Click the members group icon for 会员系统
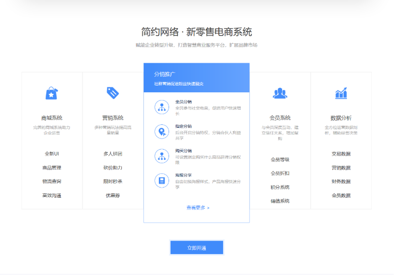The height and width of the screenshot is (275, 401). point(280,93)
